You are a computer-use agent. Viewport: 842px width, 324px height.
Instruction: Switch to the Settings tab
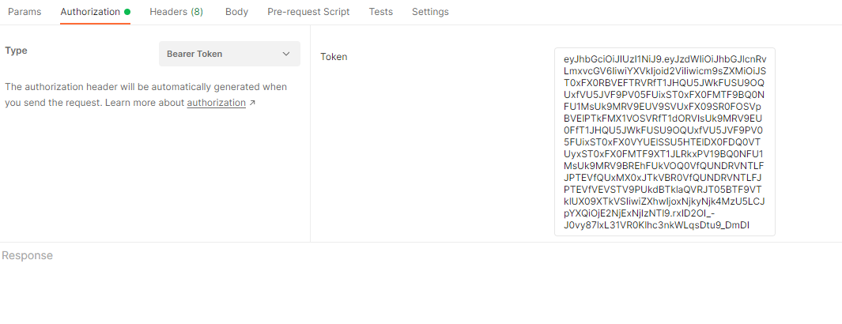pos(430,12)
